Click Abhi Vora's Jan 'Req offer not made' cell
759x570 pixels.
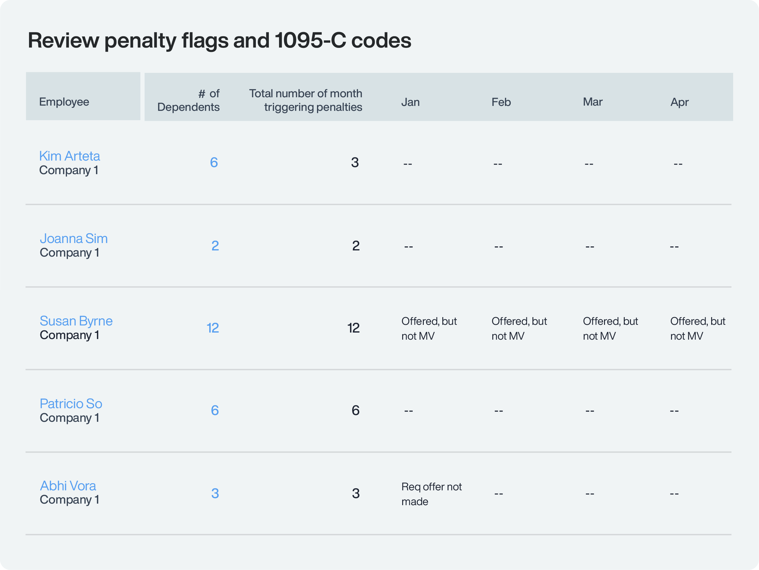point(431,494)
